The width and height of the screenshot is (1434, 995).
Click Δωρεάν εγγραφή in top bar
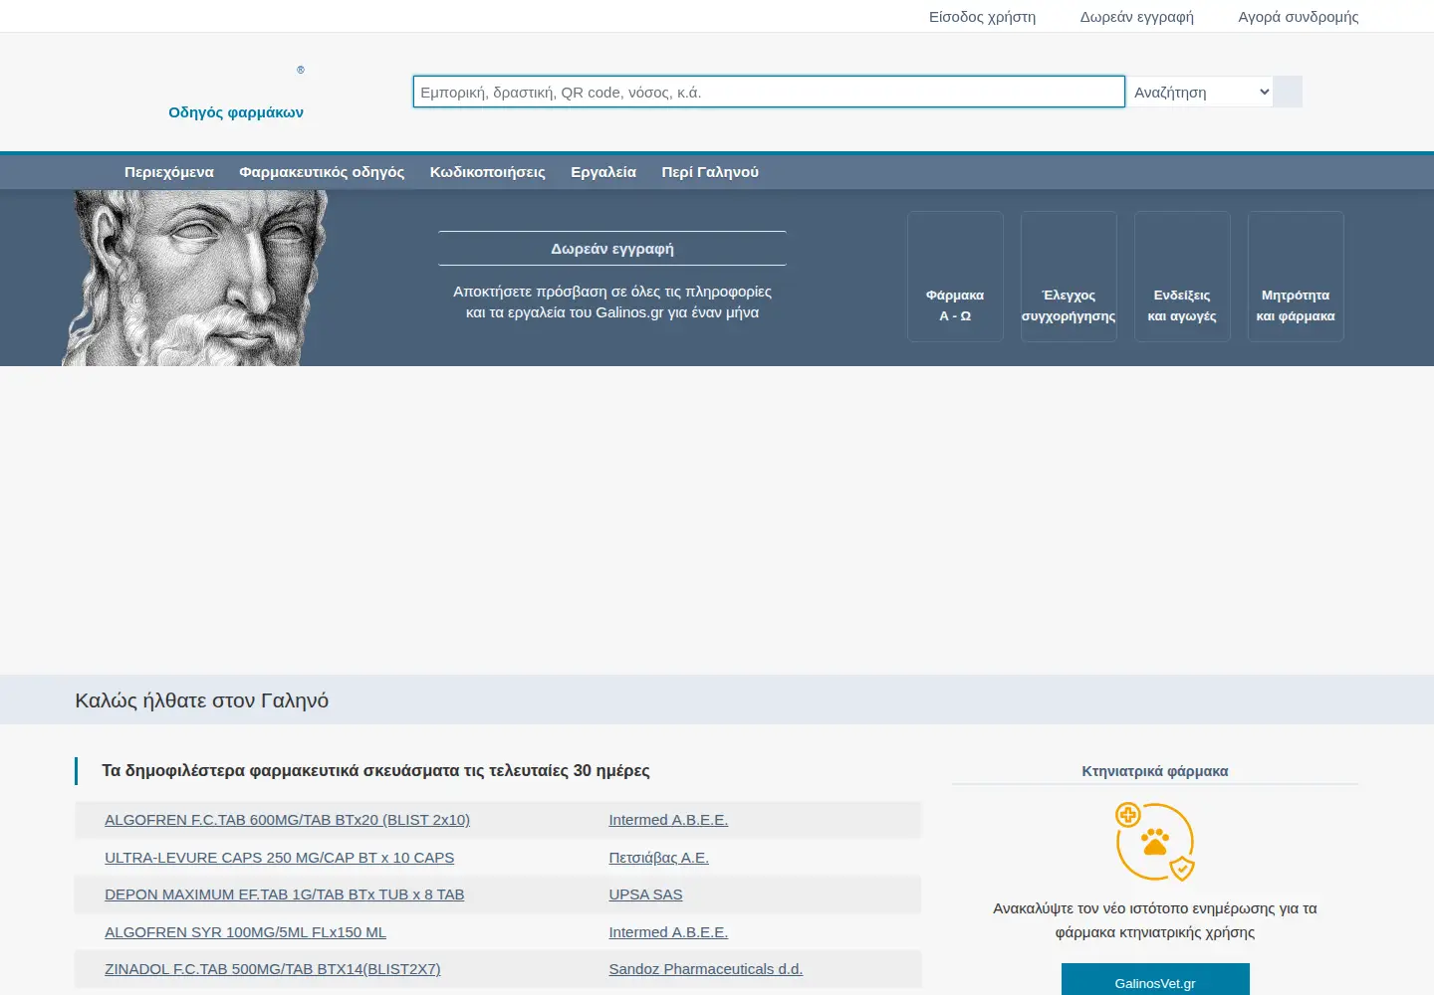point(1136,17)
